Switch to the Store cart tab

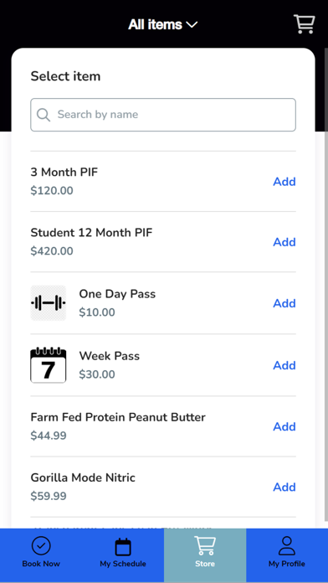pyautogui.click(x=205, y=554)
